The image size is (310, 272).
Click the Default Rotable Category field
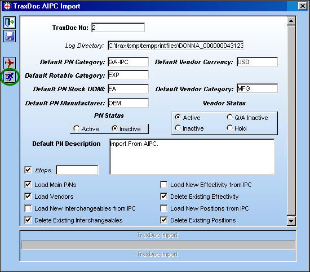[129, 75]
